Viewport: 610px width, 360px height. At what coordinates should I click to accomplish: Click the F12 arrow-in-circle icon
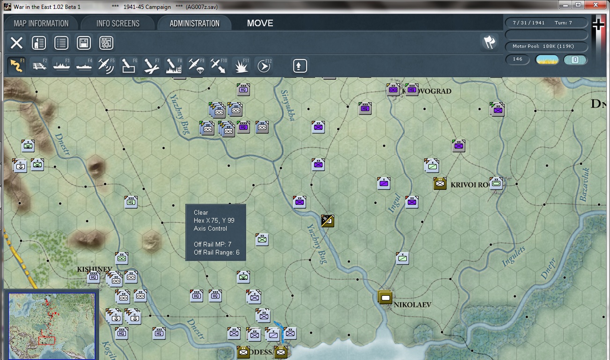264,66
